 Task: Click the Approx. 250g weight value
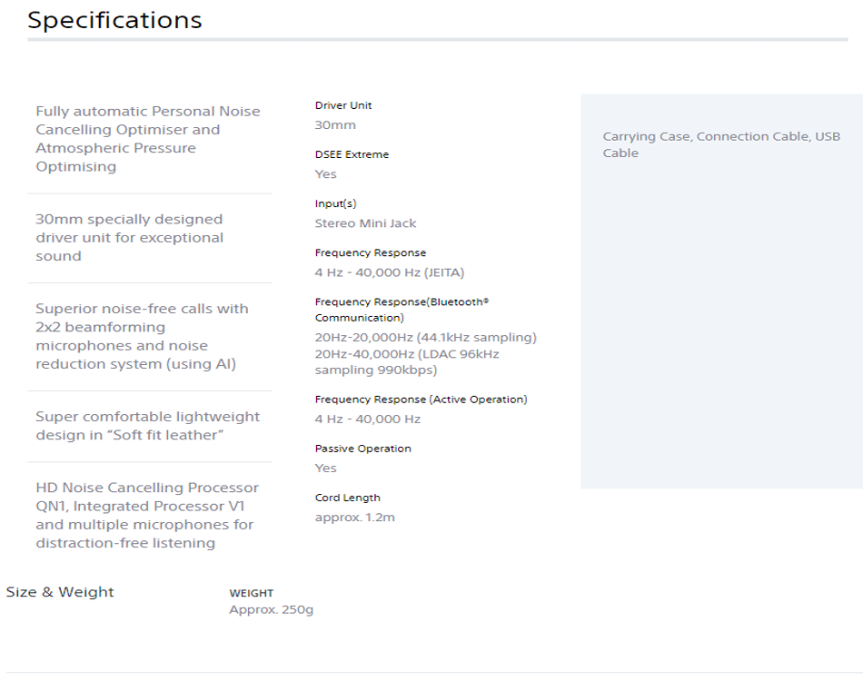272,609
